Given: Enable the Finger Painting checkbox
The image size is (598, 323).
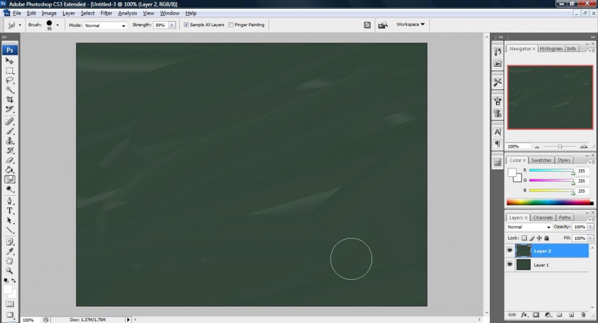Looking at the screenshot, I should coord(231,25).
